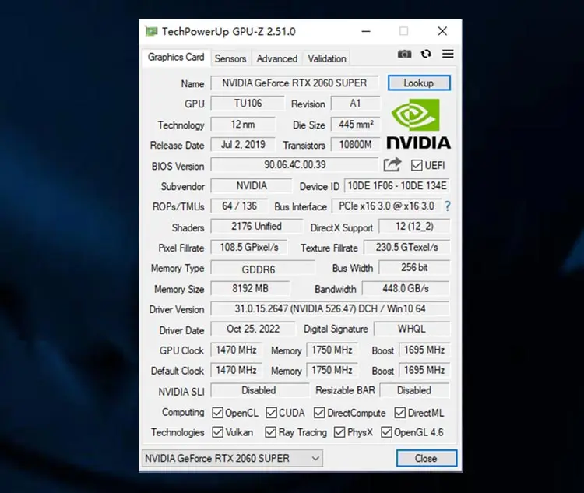Open the Validation tab
Viewport: 584px width, 493px height.
point(326,58)
